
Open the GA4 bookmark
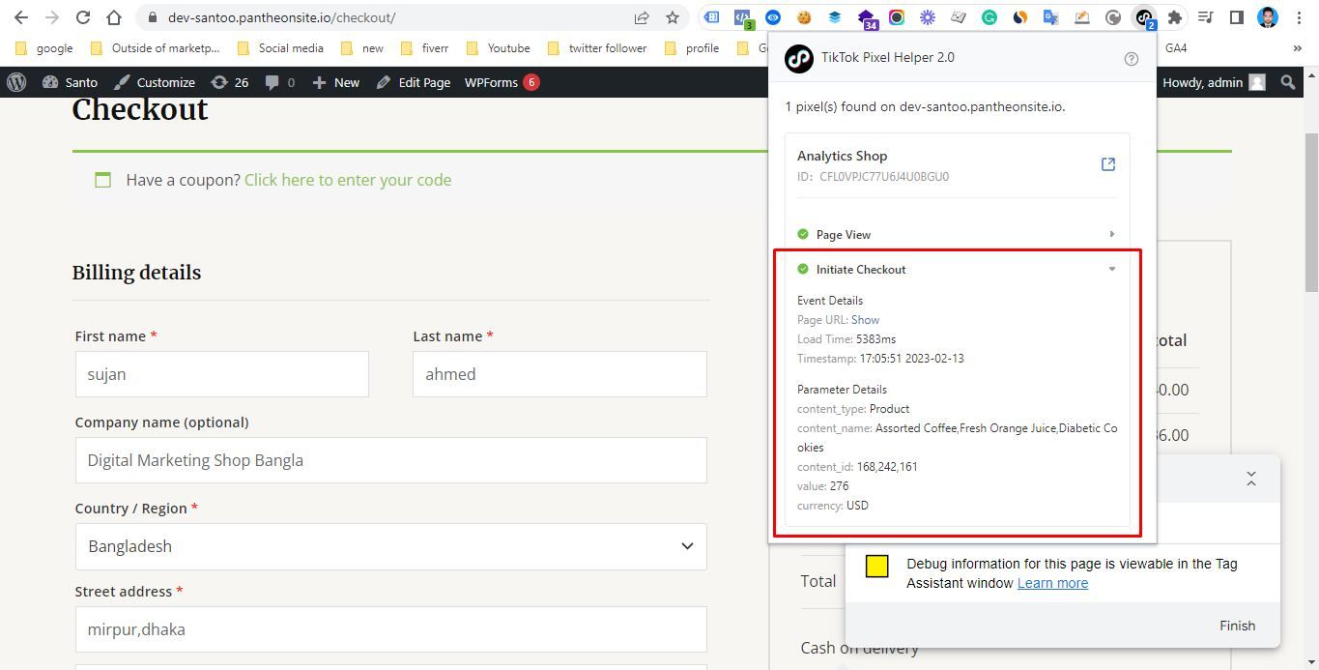click(x=1175, y=47)
